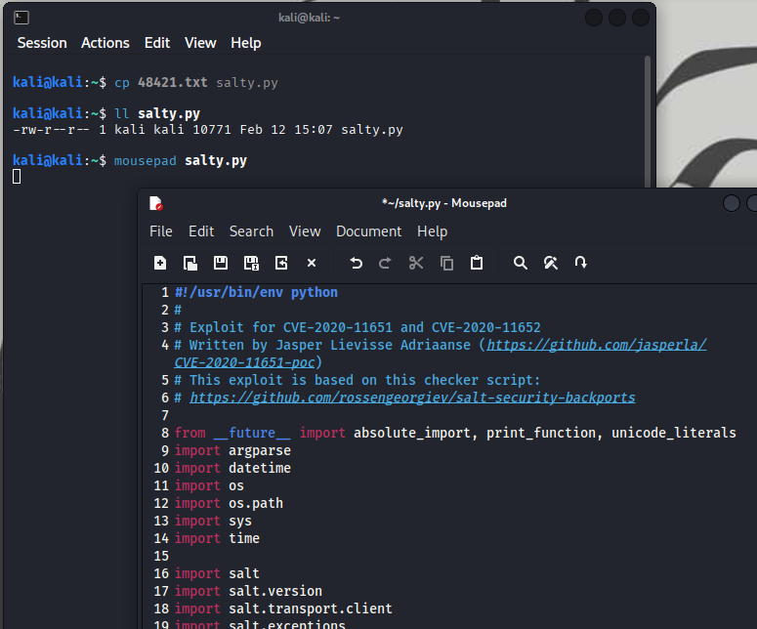
Task: Paste from clipboard using the toolbar icon
Action: point(477,263)
